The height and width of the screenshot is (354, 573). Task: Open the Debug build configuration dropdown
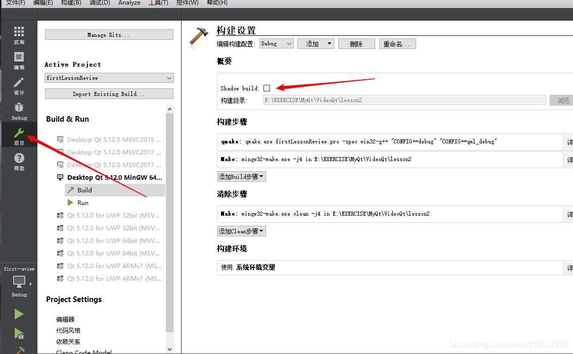(x=277, y=43)
